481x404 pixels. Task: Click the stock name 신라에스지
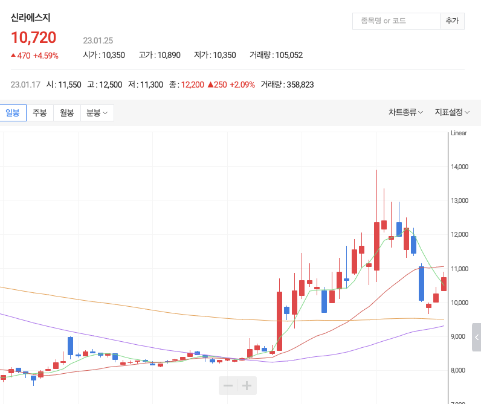30,18
